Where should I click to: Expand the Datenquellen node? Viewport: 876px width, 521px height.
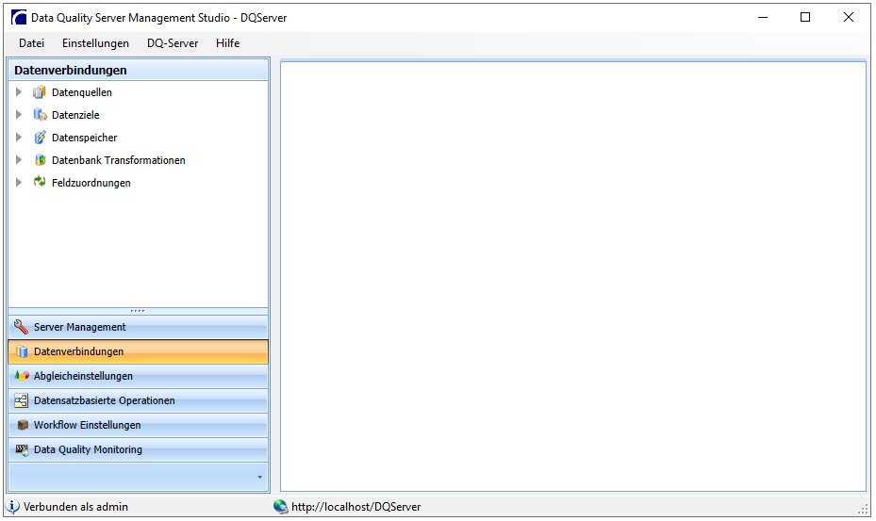tap(19, 92)
